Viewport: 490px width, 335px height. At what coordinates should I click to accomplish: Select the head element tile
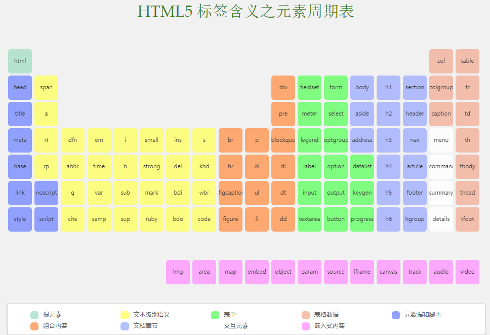click(x=20, y=87)
